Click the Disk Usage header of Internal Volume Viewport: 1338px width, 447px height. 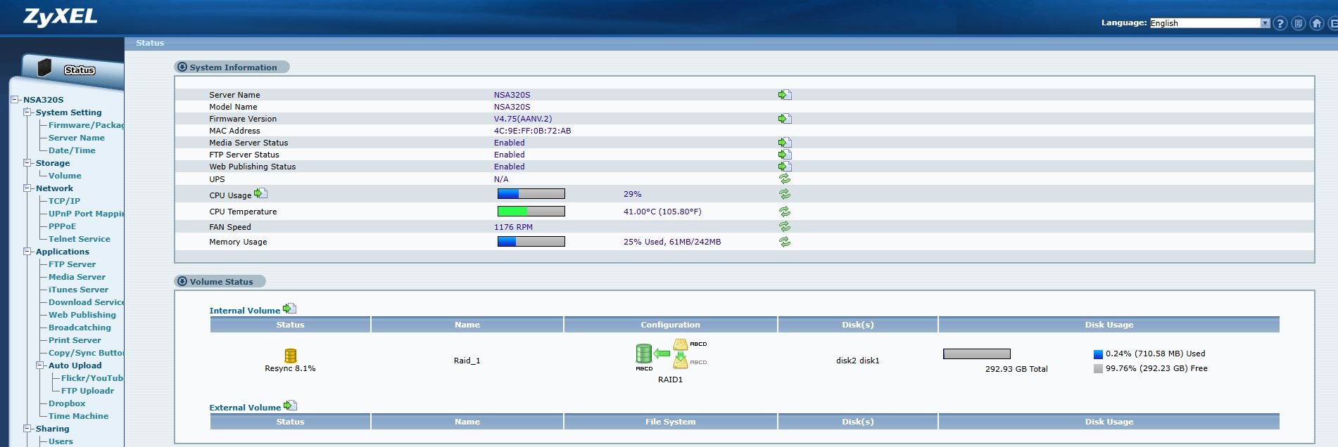pyautogui.click(x=1109, y=325)
